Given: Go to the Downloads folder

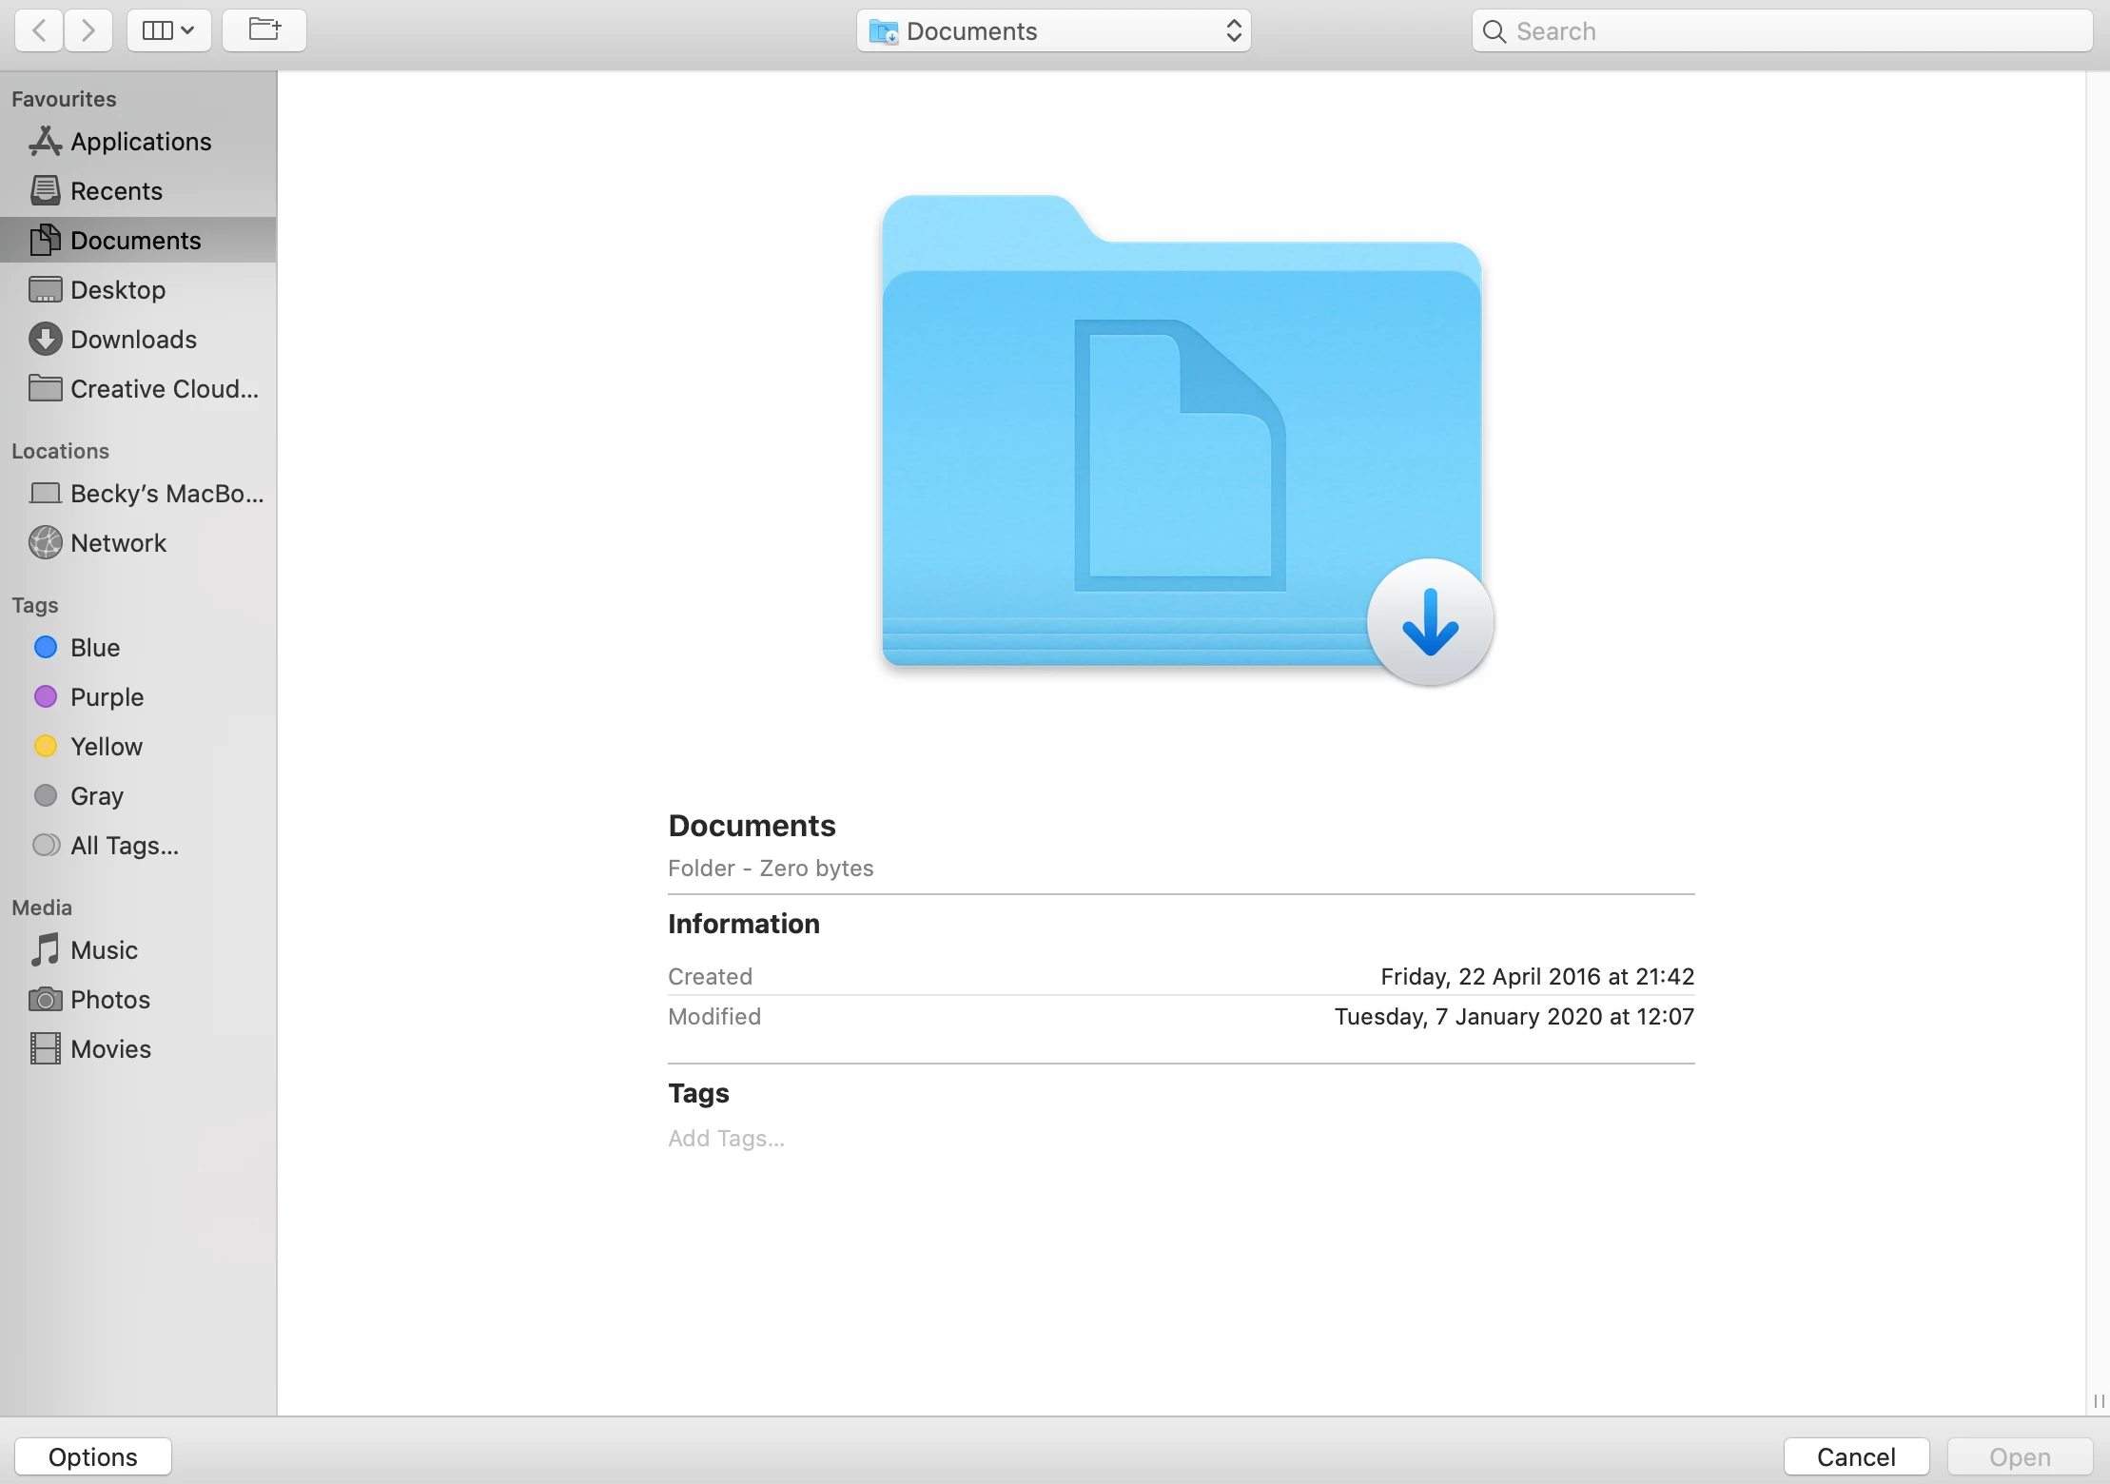Looking at the screenshot, I should point(133,340).
